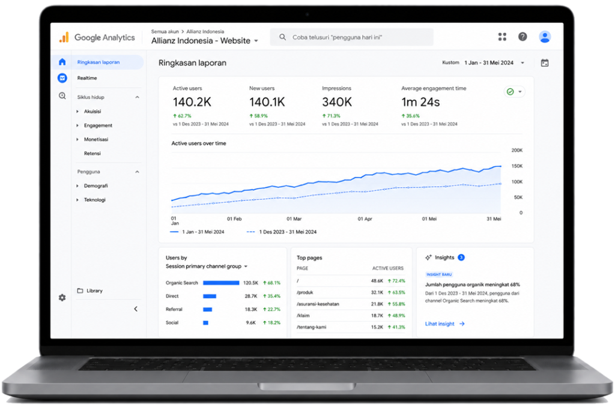
Task: Collapse the Siklus hidup section
Action: point(138,97)
